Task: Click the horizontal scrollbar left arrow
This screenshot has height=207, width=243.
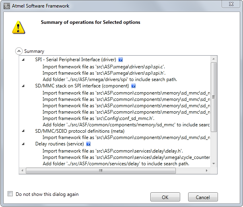Action: coord(22,170)
